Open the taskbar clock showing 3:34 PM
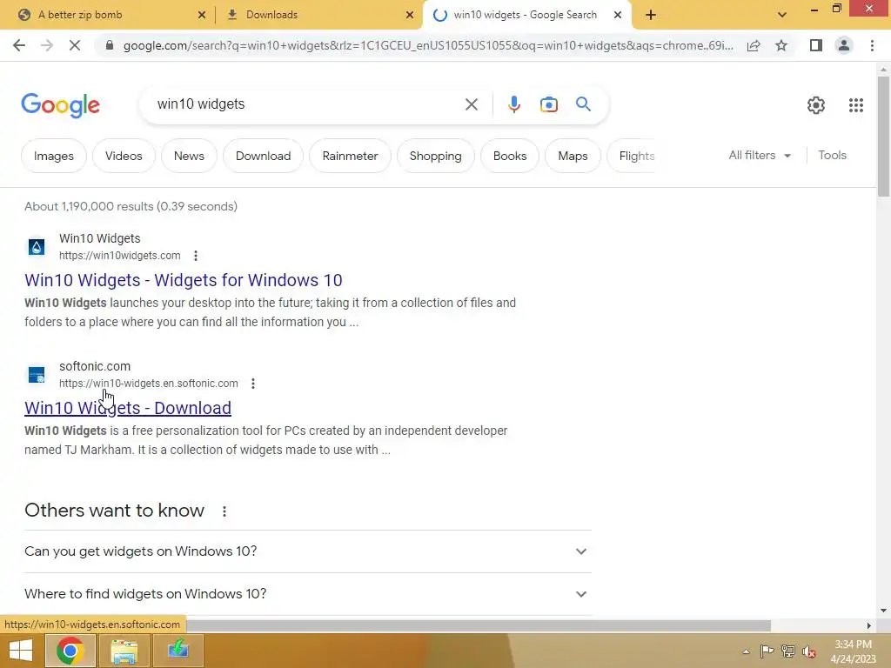 (x=853, y=651)
